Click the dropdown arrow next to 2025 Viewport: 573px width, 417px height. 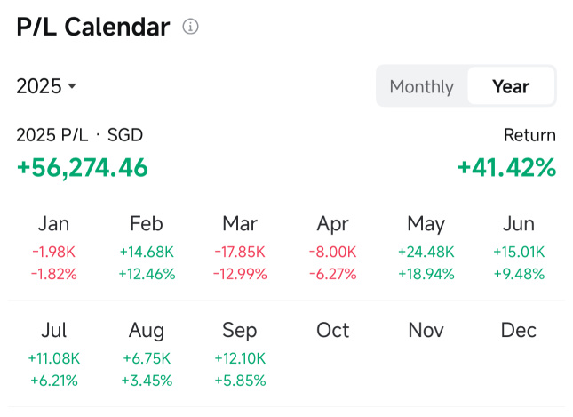click(x=72, y=86)
